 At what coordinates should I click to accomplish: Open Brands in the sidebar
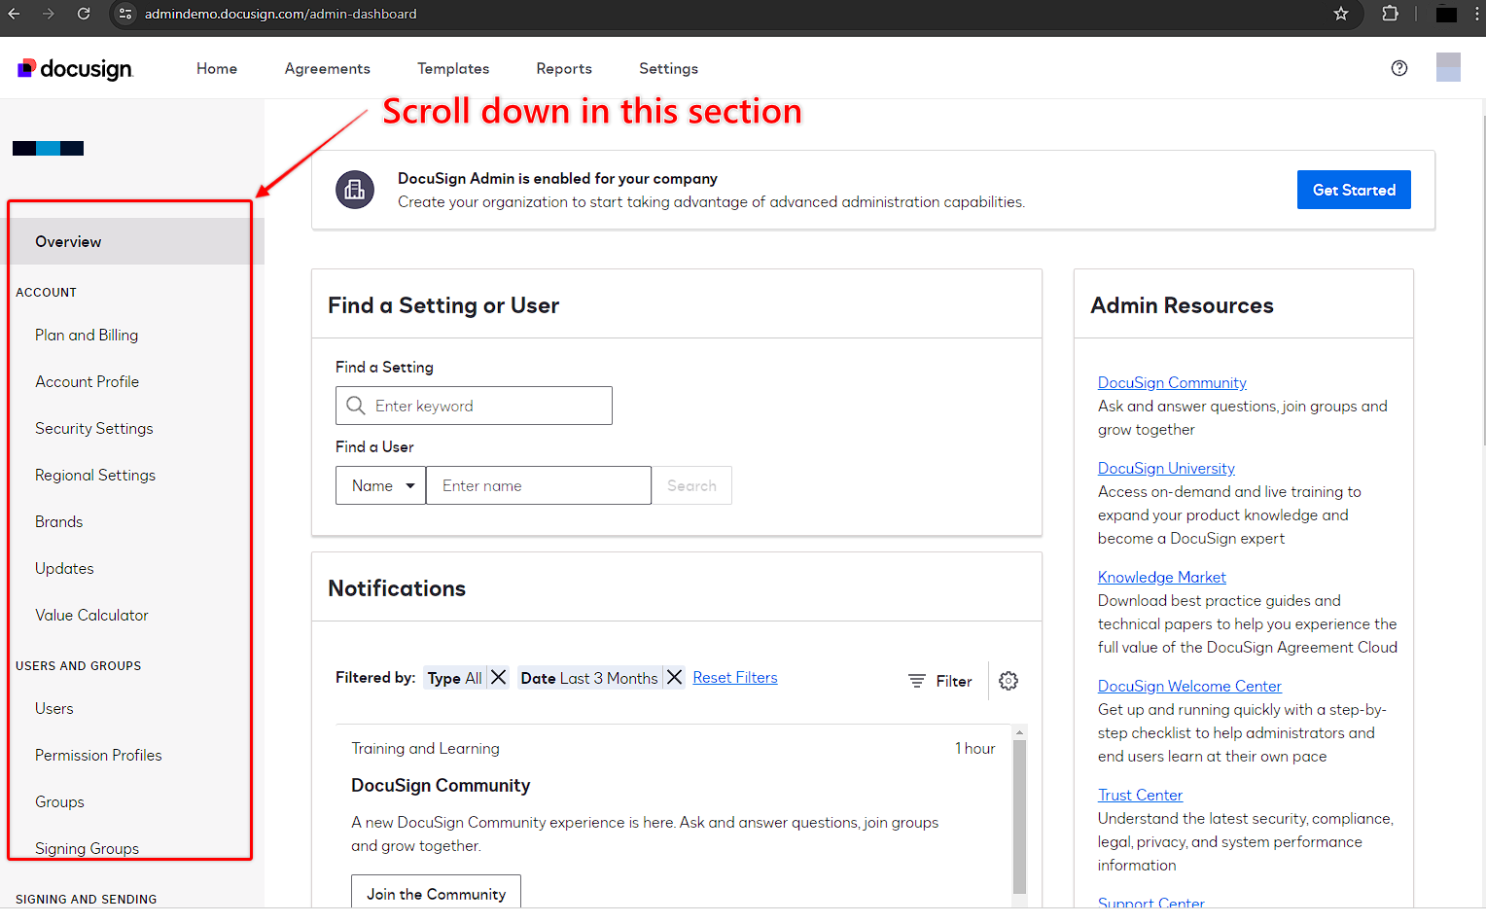[58, 521]
